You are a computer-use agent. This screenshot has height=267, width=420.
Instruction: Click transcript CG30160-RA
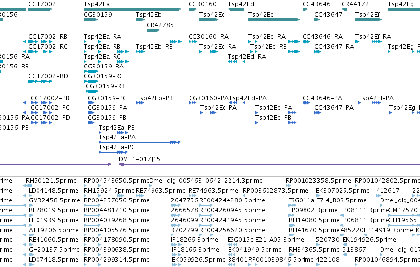coord(209,36)
